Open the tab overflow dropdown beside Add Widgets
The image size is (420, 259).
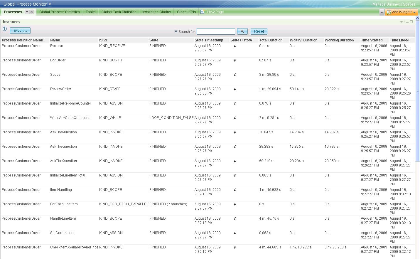click(x=382, y=12)
